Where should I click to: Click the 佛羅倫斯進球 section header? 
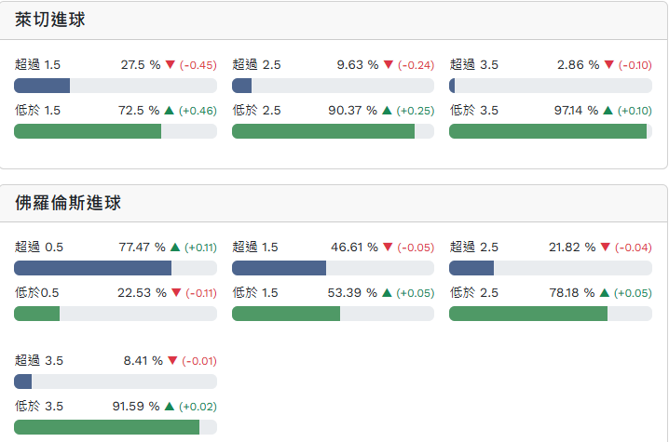[x=68, y=202]
